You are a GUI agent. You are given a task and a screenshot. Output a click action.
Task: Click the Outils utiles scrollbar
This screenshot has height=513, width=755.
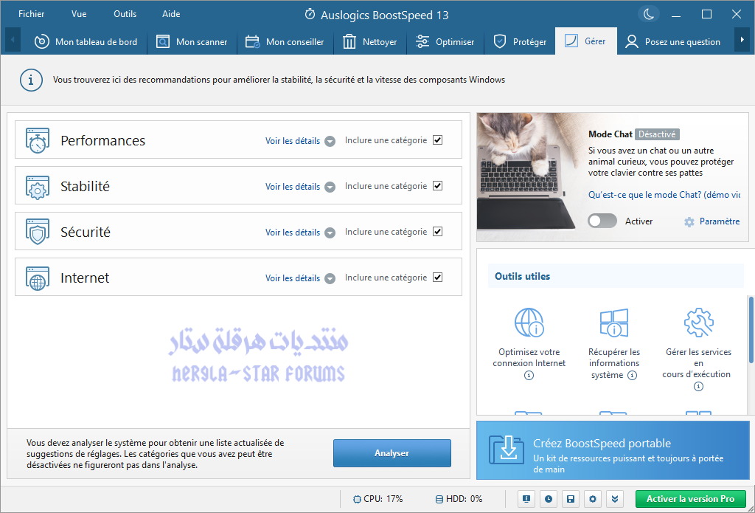point(751,330)
